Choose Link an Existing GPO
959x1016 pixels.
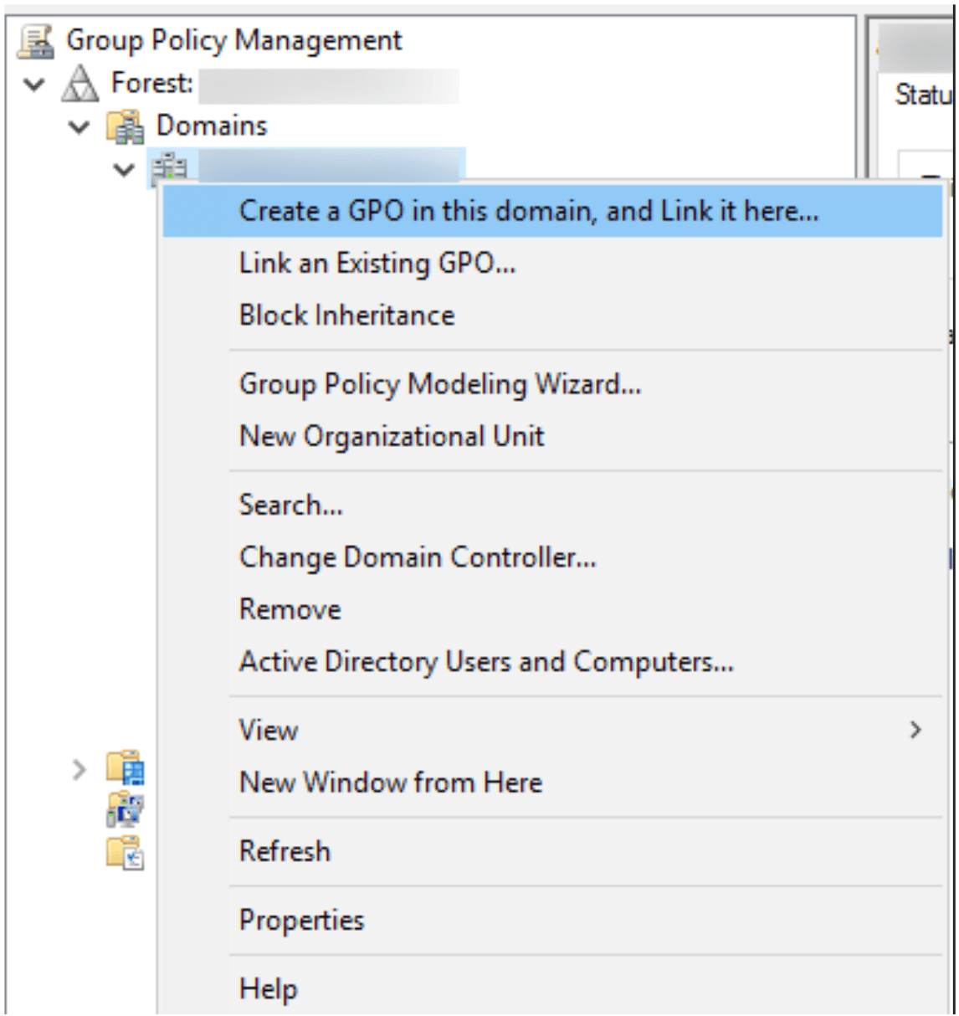552,264
